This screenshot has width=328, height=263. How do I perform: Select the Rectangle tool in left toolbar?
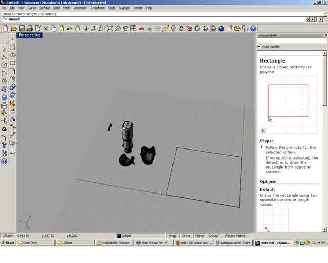pos(12,63)
